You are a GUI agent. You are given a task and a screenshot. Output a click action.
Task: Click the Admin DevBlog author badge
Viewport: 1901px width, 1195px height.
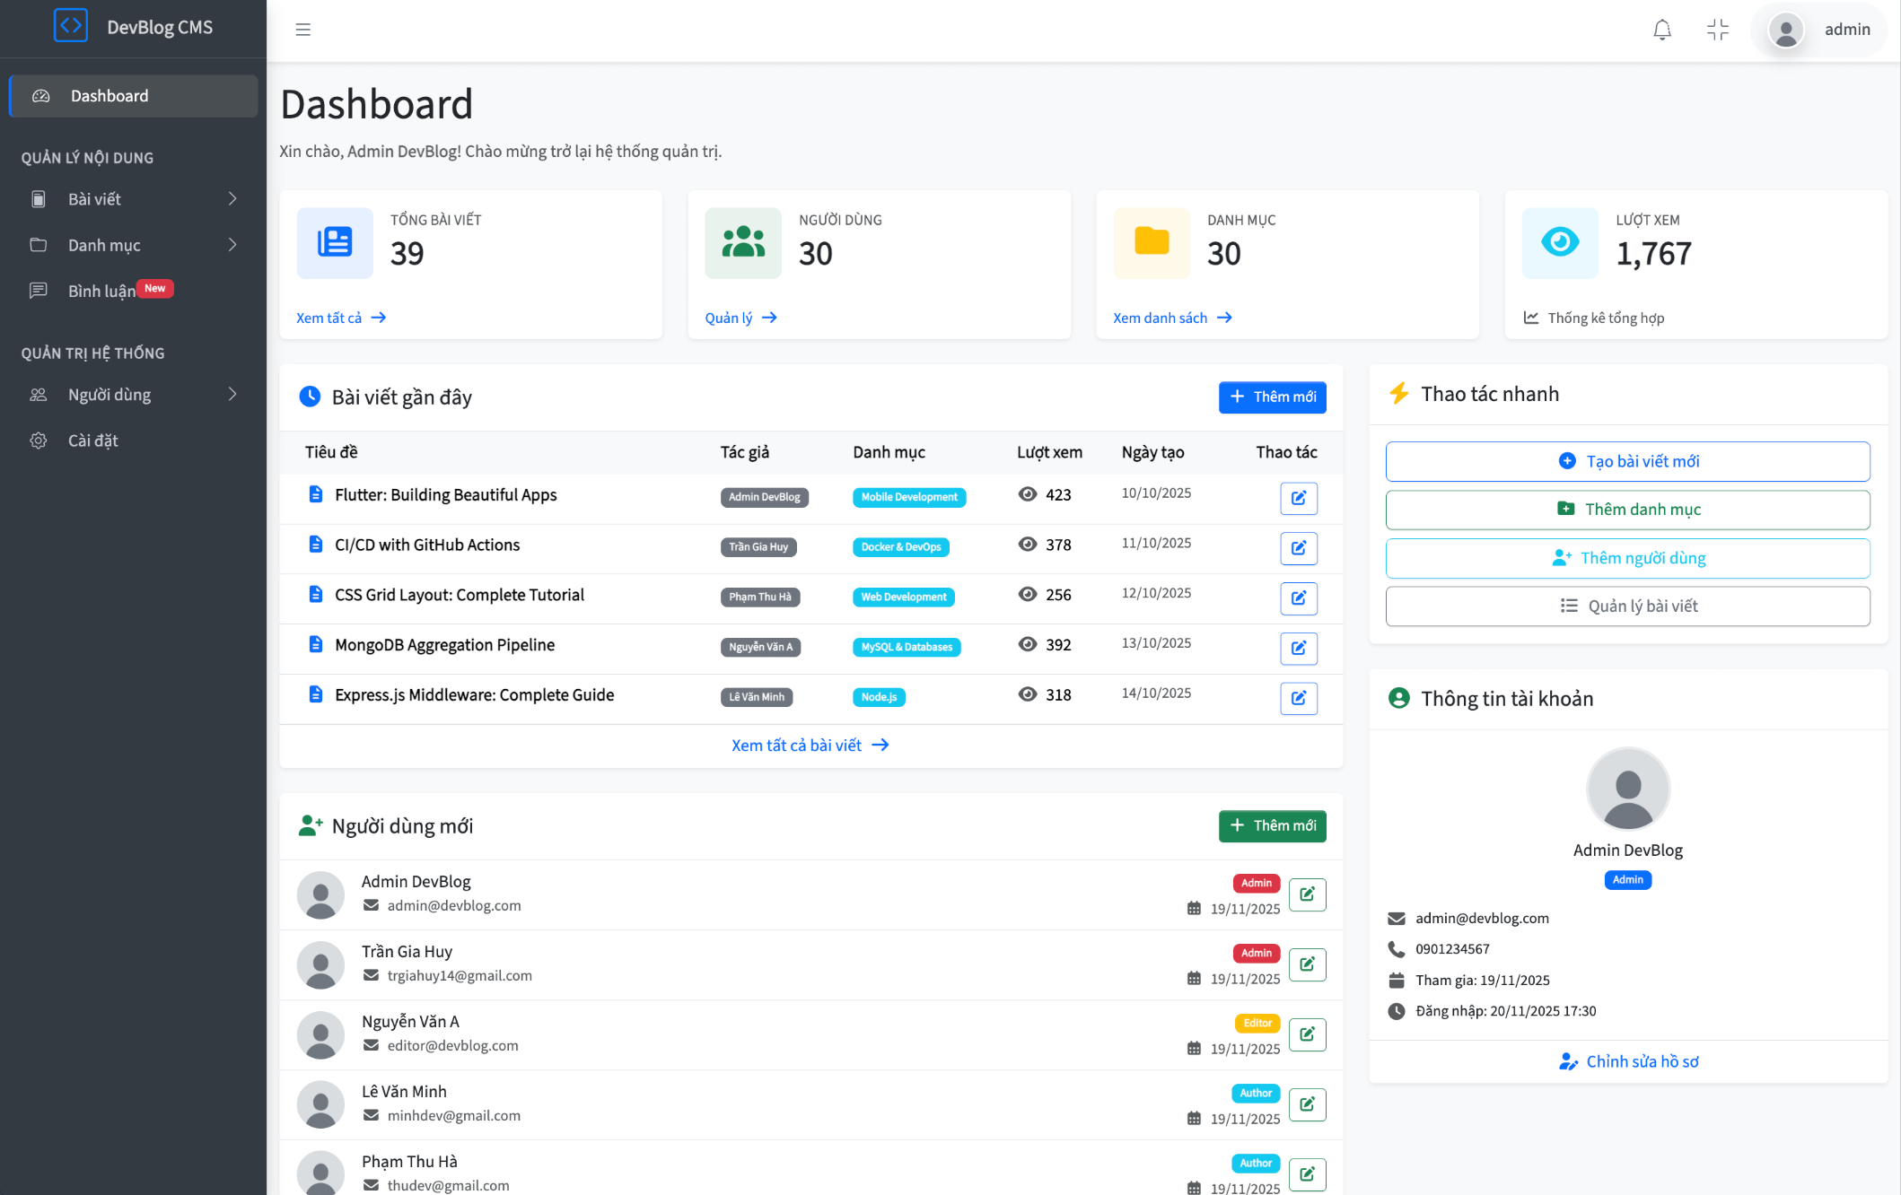pyautogui.click(x=765, y=497)
